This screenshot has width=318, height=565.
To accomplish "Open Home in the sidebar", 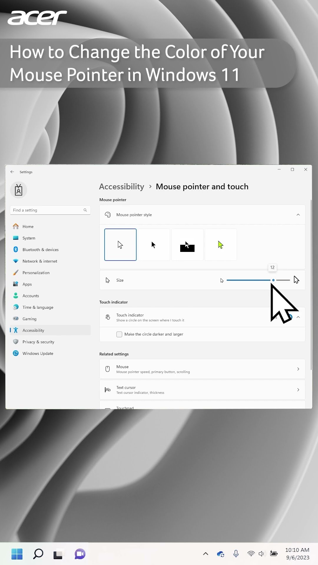I will click(x=50, y=227).
